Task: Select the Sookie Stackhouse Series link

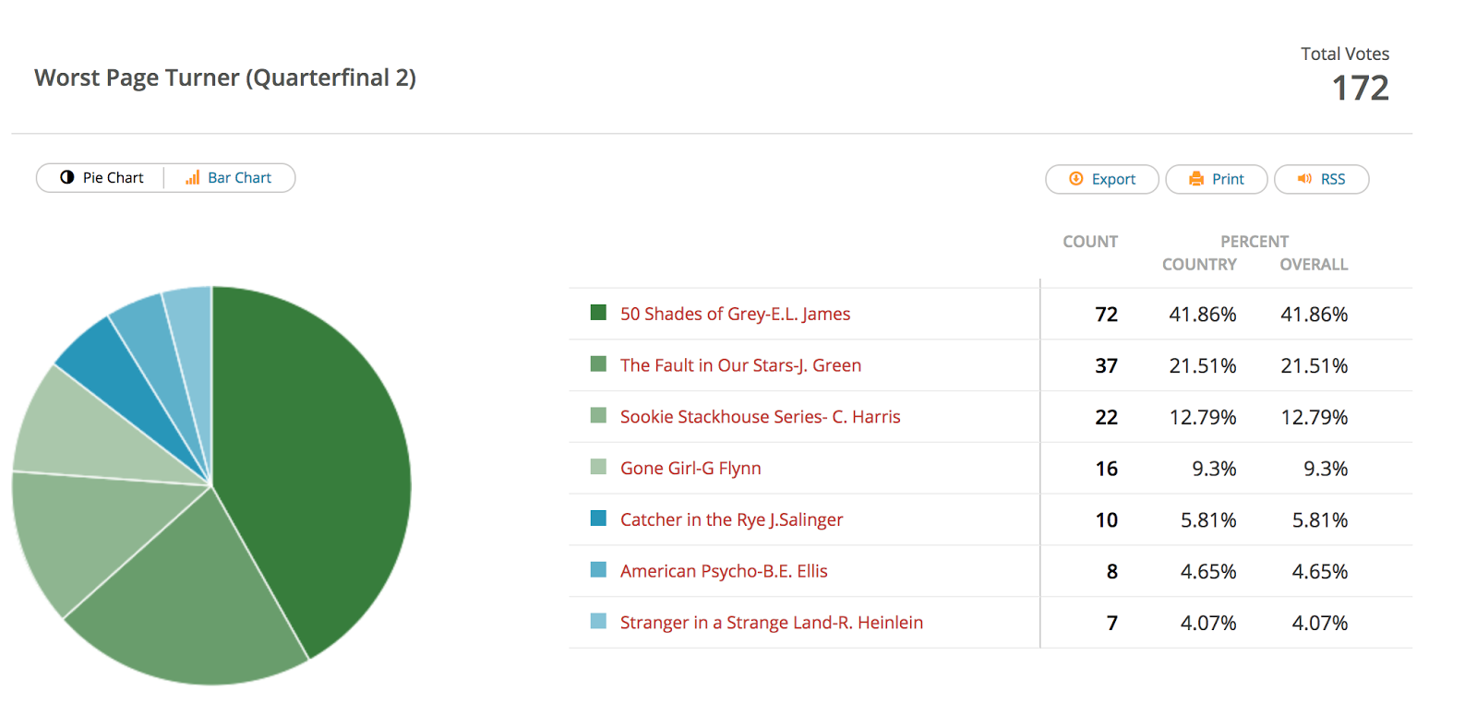Action: (760, 417)
